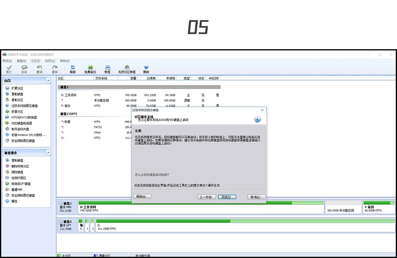This screenshot has width=397, height=258.
Task: Click the 提交 (Apply) checkmark toolbar icon
Action: [9, 68]
